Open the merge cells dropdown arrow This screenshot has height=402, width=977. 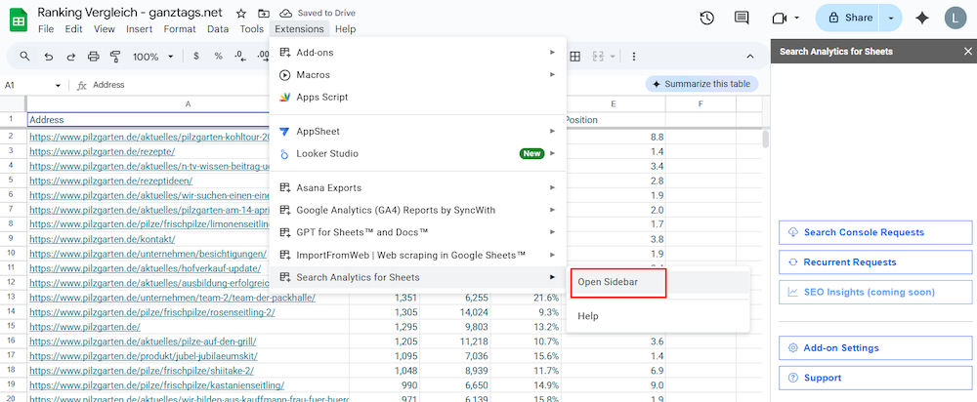coord(614,57)
